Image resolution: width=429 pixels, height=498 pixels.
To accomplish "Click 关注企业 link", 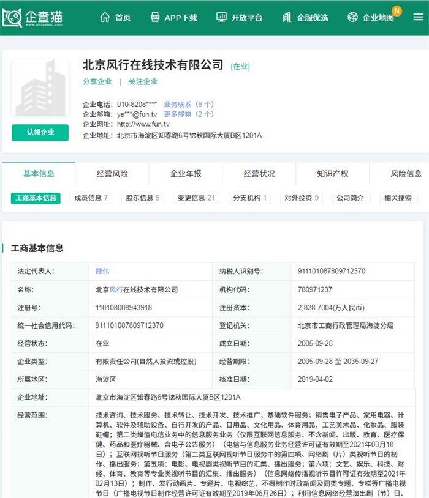I will coord(143,81).
